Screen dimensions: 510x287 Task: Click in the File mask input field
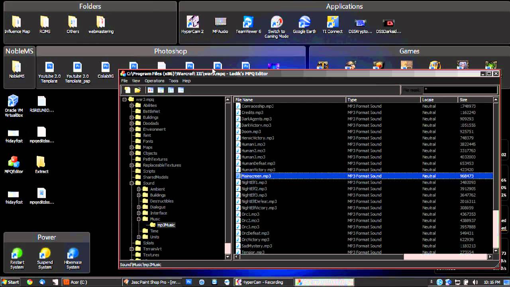click(460, 90)
